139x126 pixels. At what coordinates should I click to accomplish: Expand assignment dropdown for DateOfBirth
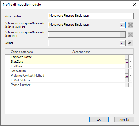[131, 71]
